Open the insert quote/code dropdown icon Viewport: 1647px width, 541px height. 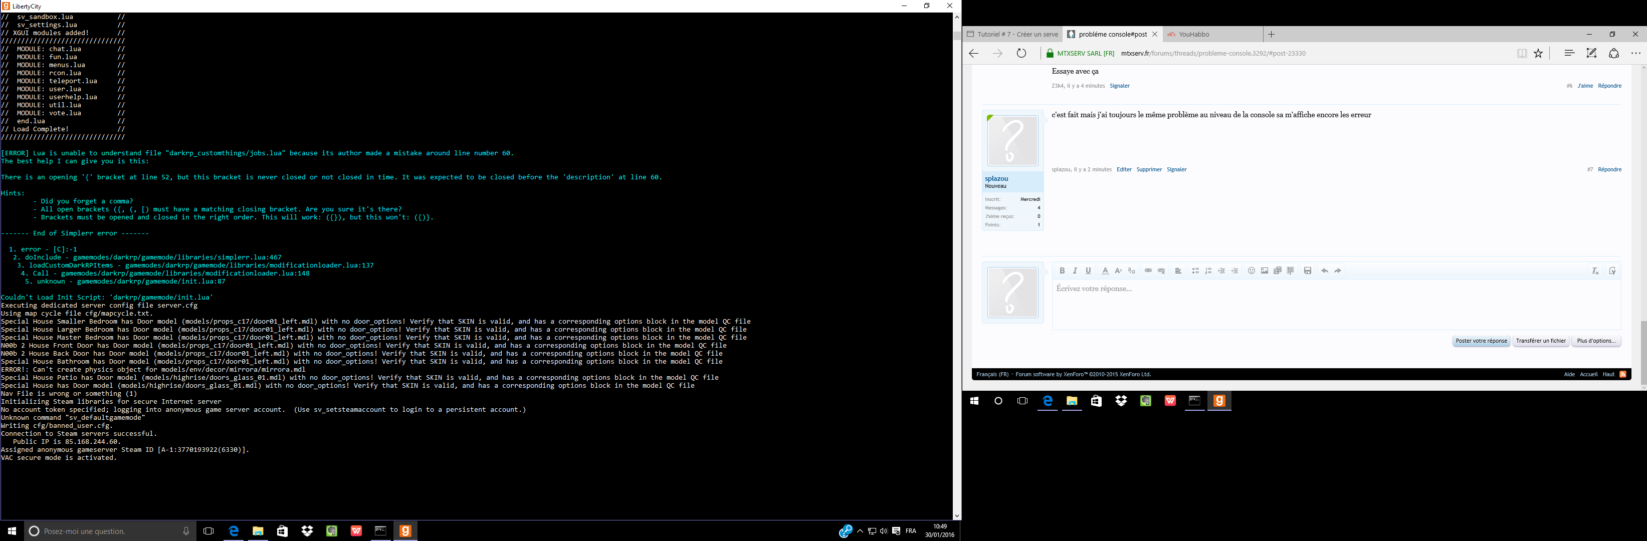(x=1291, y=271)
